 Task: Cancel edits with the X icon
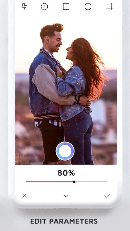click(25, 196)
